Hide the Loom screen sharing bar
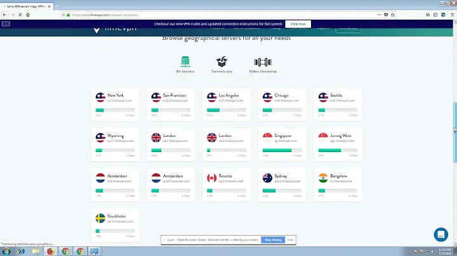Screen dimensions: 457x256 (x=290, y=240)
